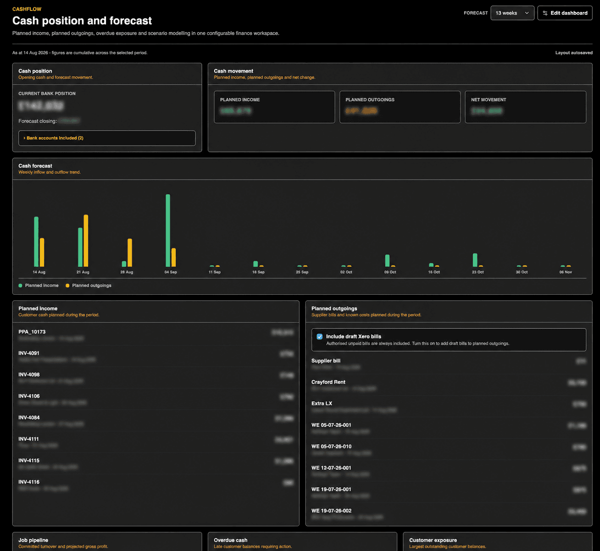Select outgoing WE 05-07-26-001
This screenshot has width=600, height=551.
click(x=449, y=428)
